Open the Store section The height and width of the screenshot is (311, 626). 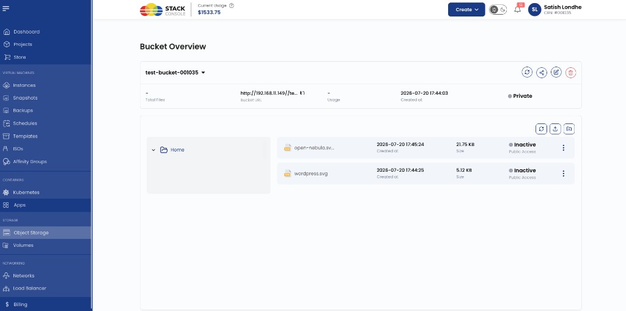[20, 57]
